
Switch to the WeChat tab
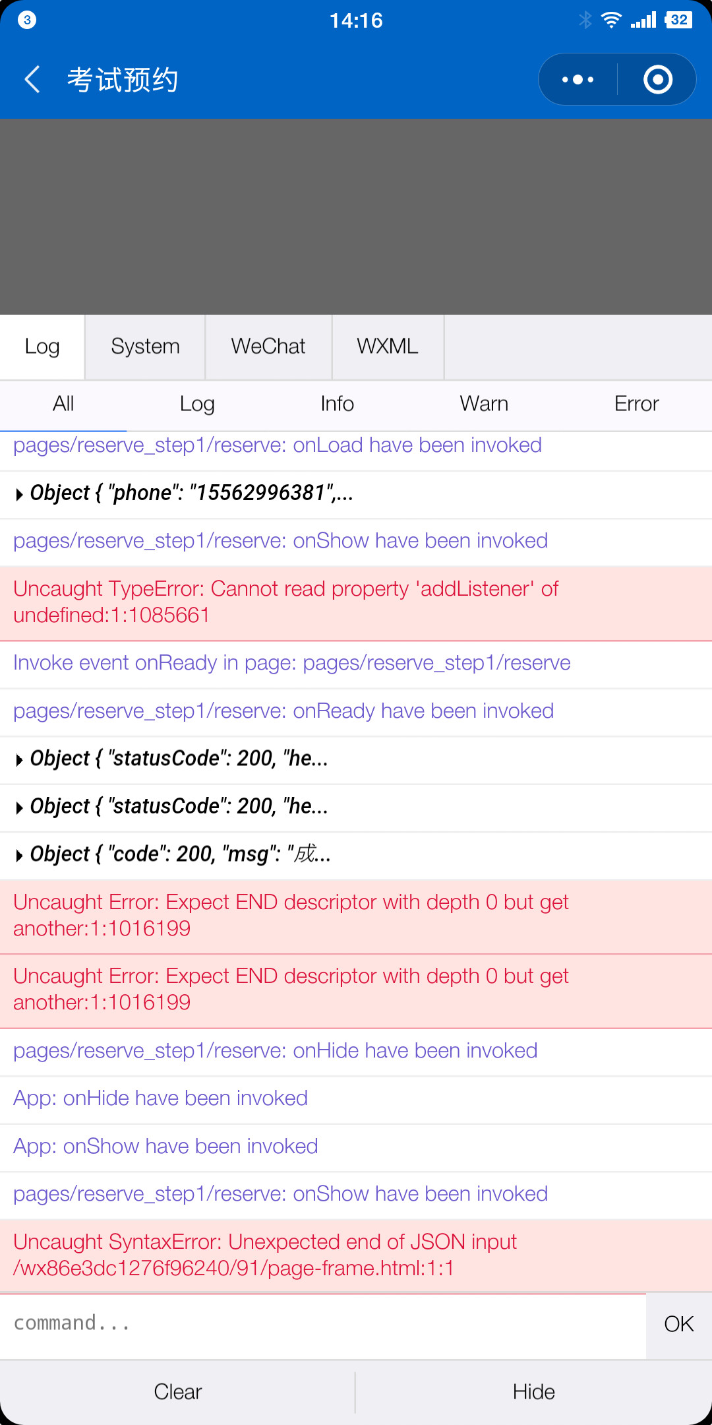tap(268, 346)
